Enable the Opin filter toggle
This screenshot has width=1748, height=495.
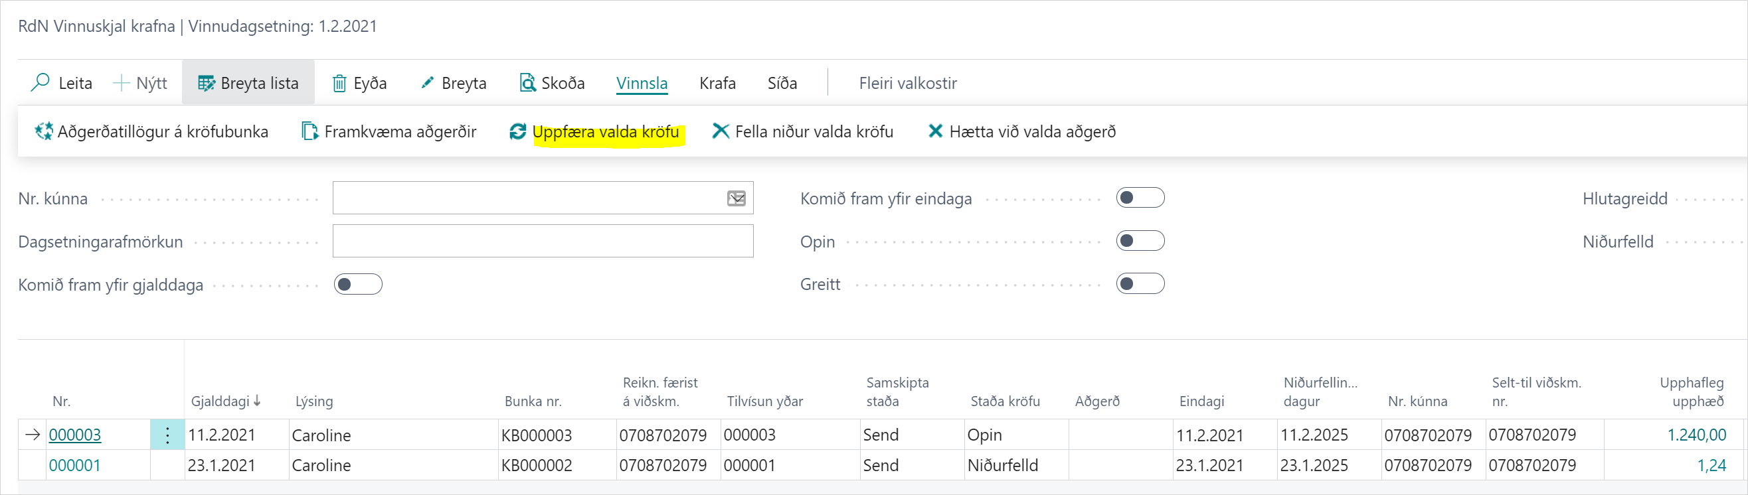[1140, 241]
